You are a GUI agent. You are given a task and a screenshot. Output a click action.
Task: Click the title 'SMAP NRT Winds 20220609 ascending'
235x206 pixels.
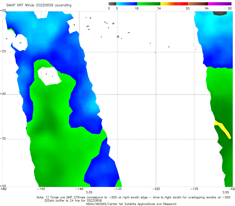pyautogui.click(x=39, y=5)
